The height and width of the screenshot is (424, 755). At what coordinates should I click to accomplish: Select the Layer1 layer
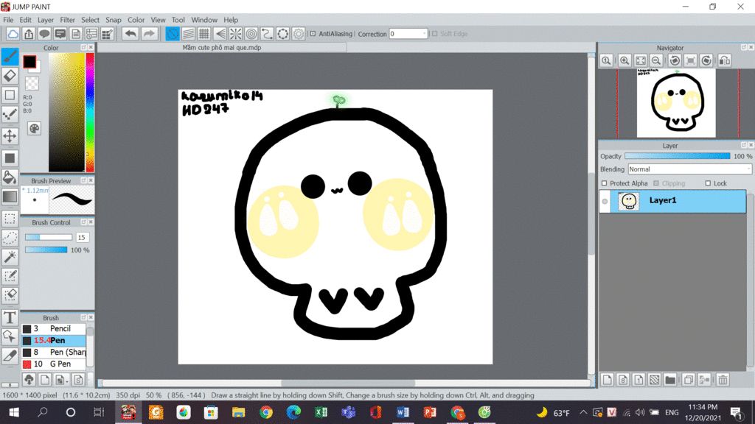pyautogui.click(x=672, y=201)
